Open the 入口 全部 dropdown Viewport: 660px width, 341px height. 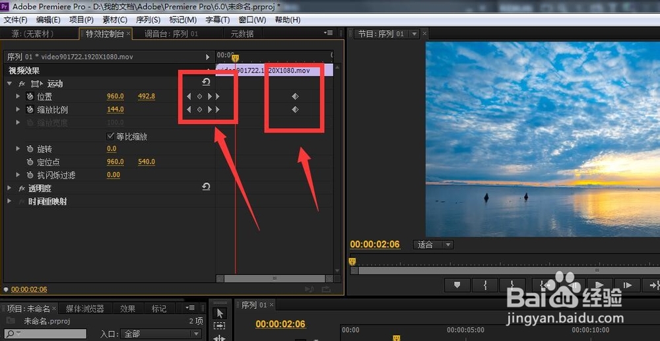pyautogui.click(x=161, y=334)
